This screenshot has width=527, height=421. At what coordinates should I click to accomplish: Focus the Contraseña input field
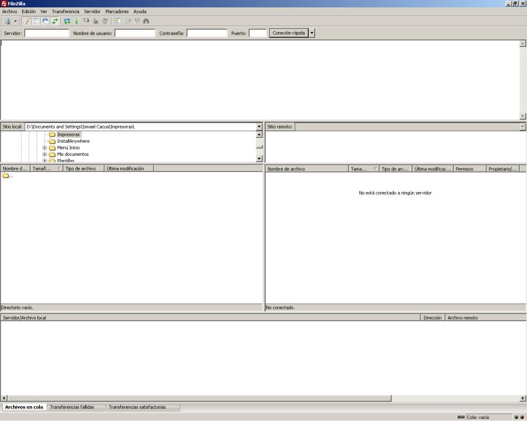(207, 33)
